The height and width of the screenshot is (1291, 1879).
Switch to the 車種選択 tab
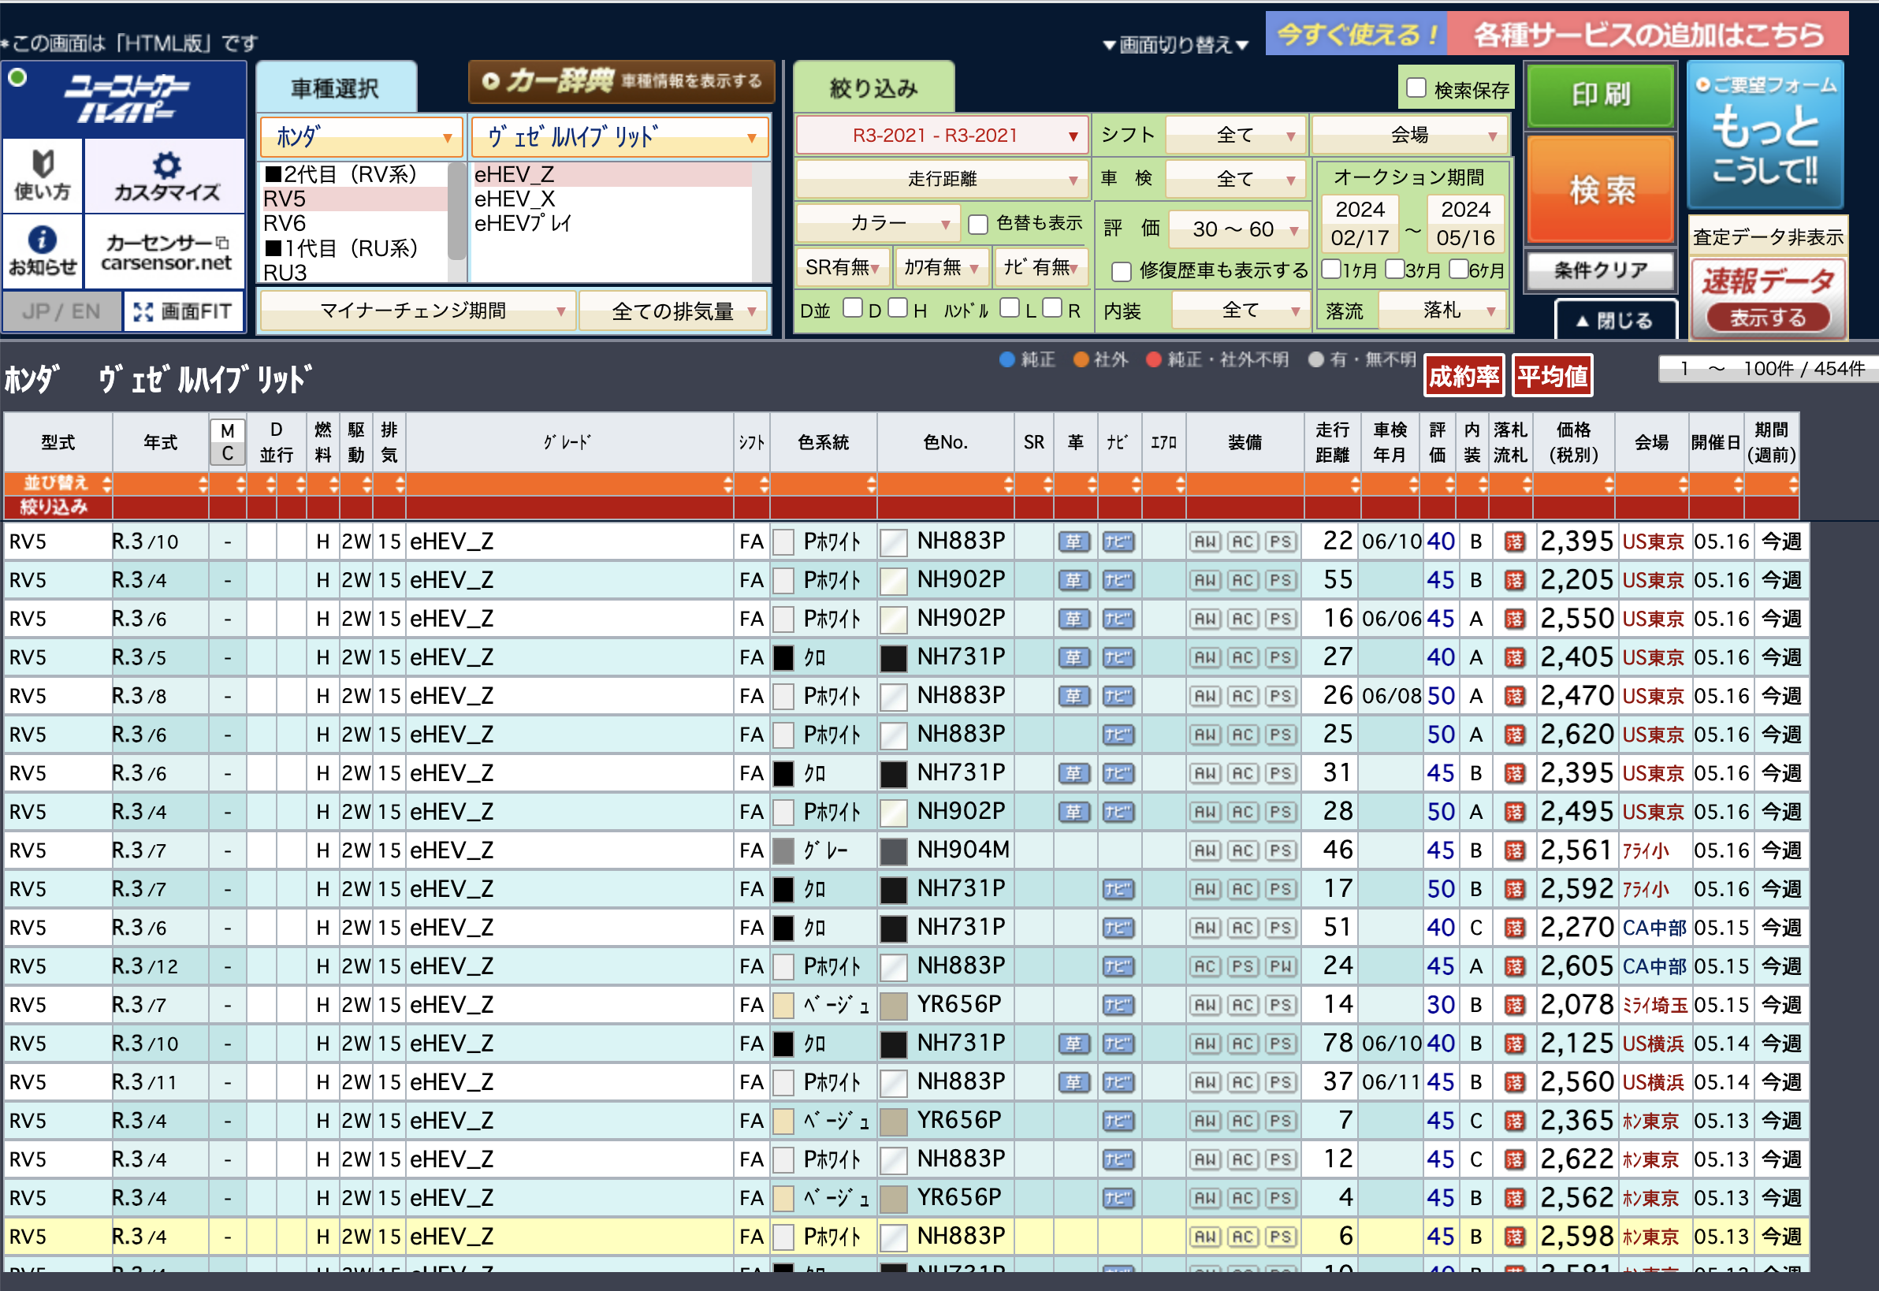pyautogui.click(x=336, y=87)
